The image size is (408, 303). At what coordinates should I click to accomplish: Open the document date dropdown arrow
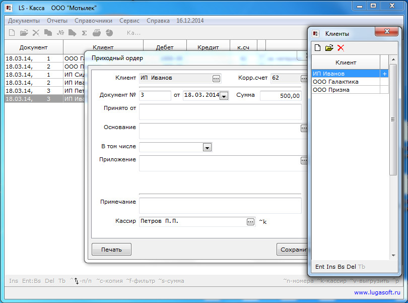(x=224, y=96)
